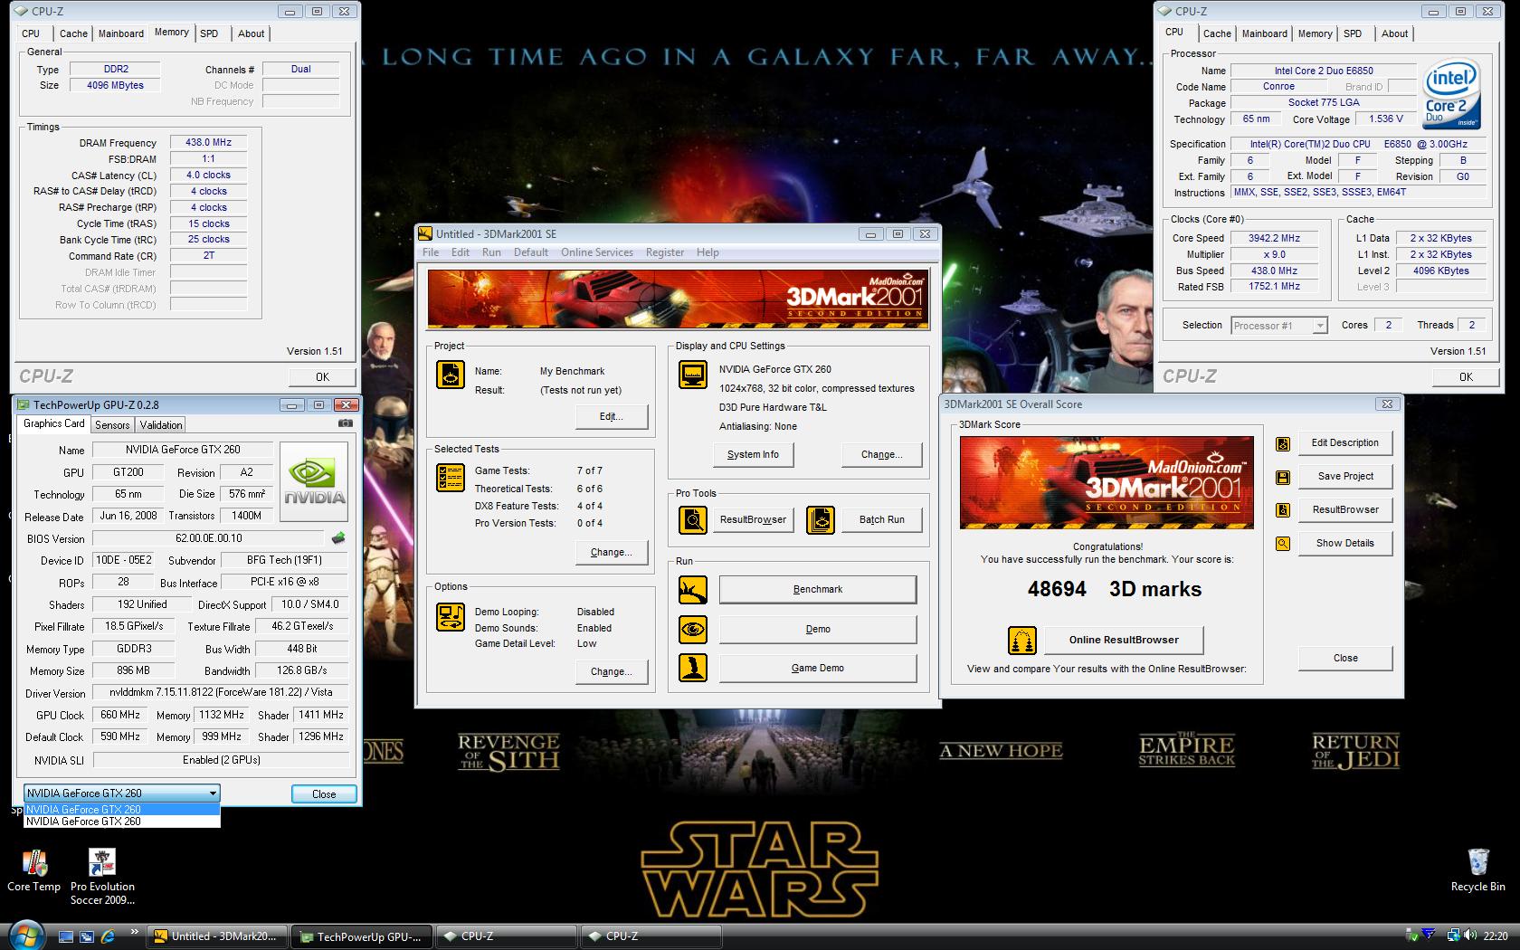This screenshot has width=1520, height=950.
Task: Open the GPU selection dropdown in GPU-Z
Action: (121, 793)
